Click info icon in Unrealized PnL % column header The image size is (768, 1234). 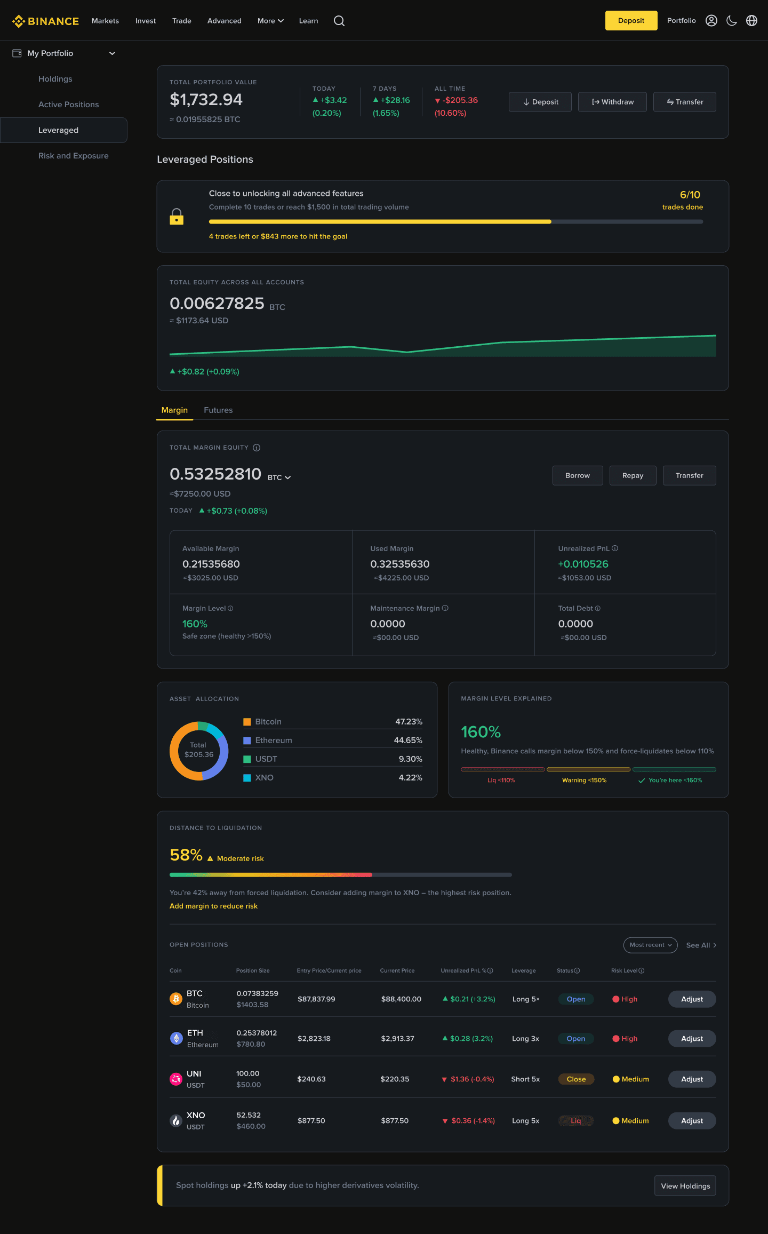[x=490, y=970]
